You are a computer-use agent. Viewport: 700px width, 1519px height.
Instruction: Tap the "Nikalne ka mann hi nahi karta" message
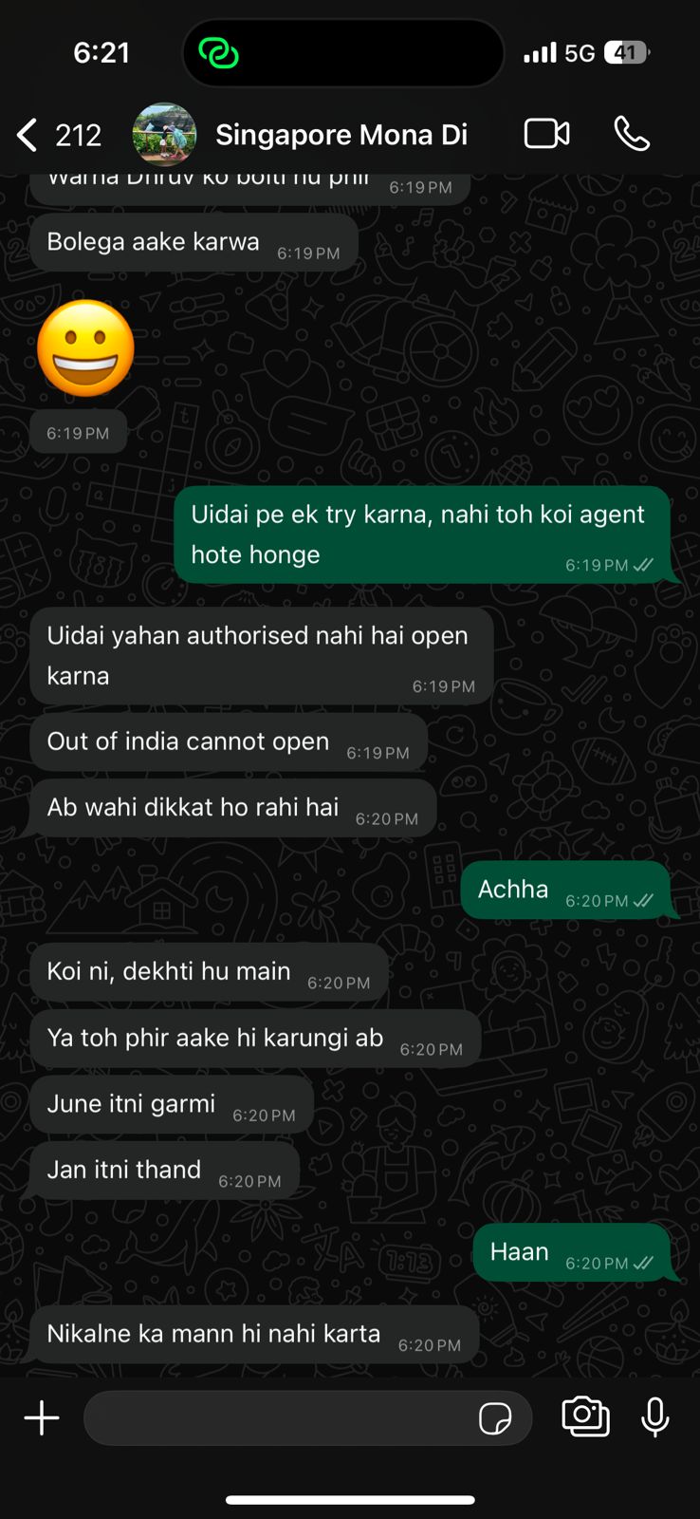254,1334
